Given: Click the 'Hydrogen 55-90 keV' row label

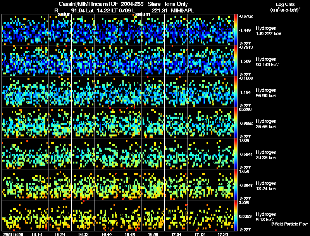Looking at the screenshot, I should click(x=266, y=93).
